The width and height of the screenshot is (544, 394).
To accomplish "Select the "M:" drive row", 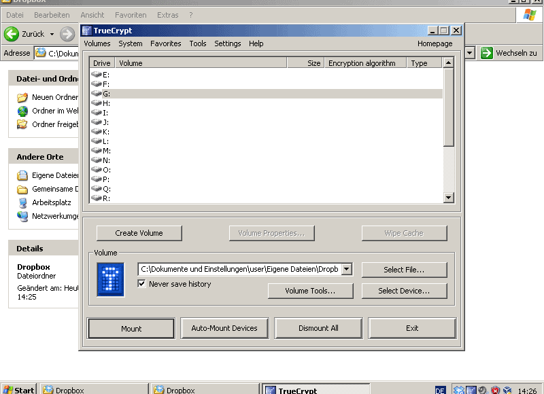I will coord(266,151).
